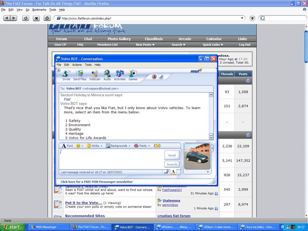Click the Windows start button
The width and height of the screenshot is (308, 231).
tap(13, 227)
